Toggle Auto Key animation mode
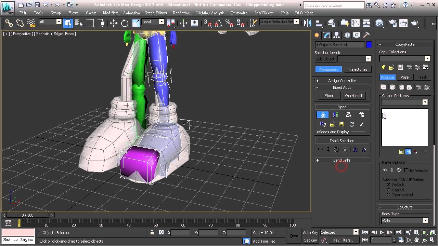The width and height of the screenshot is (438, 246). coord(310,233)
